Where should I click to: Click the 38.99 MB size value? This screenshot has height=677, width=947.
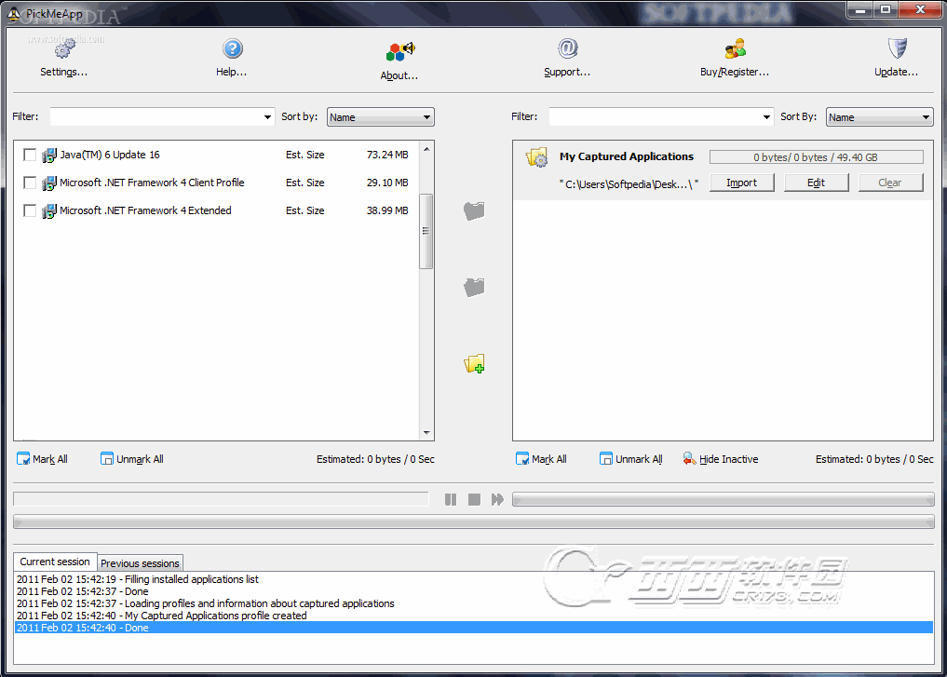[387, 210]
